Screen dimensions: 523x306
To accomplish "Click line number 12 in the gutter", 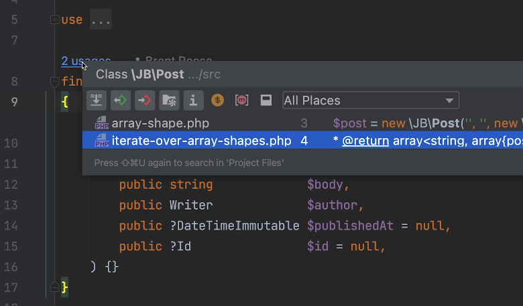I will [29, 185].
